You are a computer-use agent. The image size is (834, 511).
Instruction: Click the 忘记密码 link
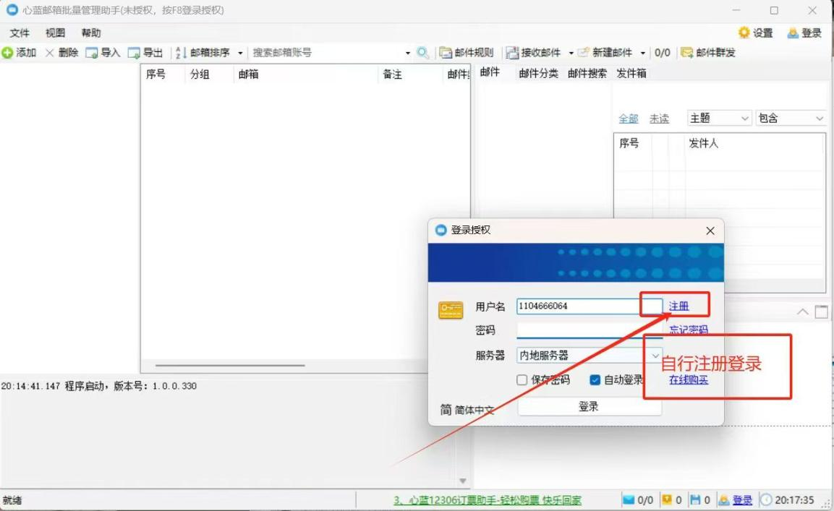tap(689, 330)
